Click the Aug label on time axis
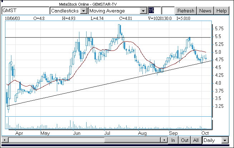The width and height of the screenshot is (234, 148). [142, 133]
